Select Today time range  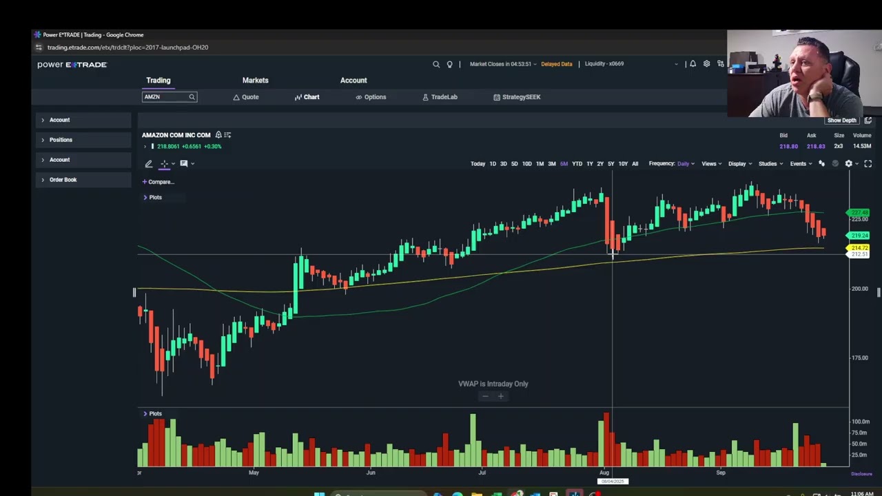(x=478, y=164)
